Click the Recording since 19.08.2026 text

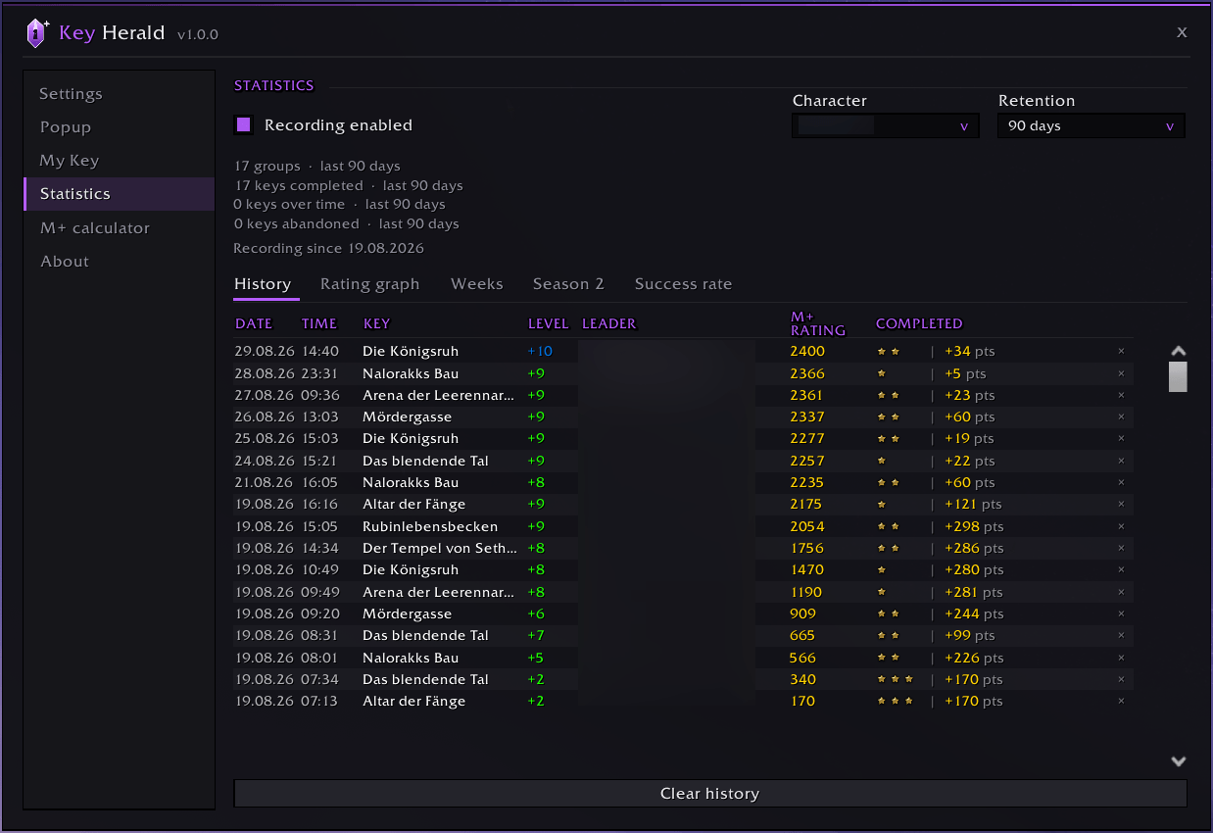[328, 248]
